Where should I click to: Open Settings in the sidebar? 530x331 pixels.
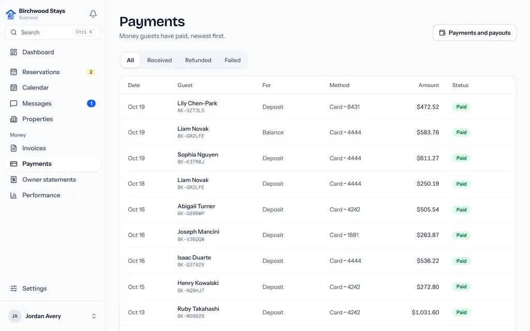(53, 289)
